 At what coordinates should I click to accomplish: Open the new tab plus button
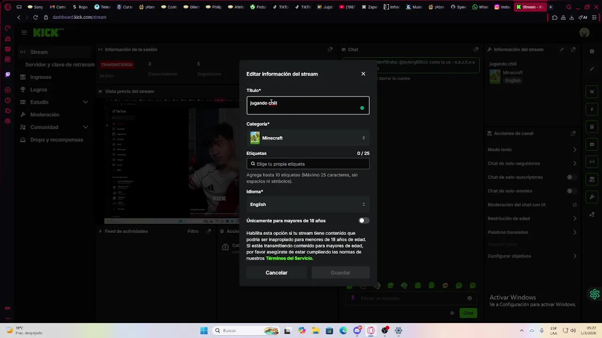[x=551, y=7]
